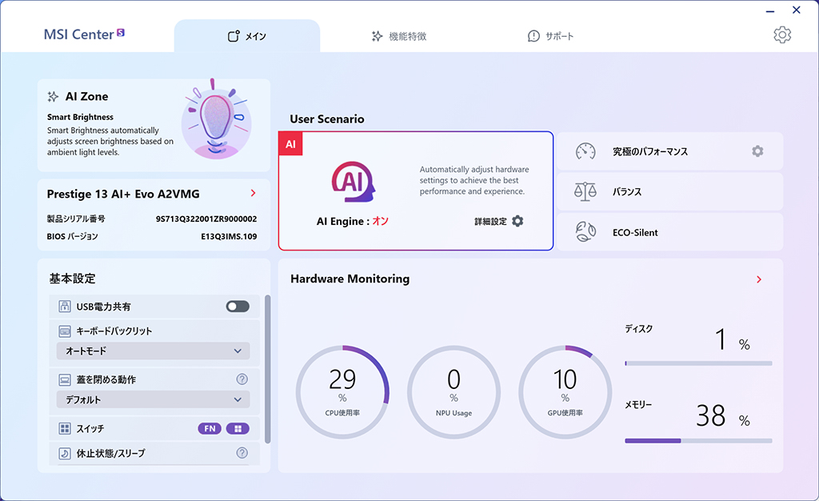
Task: Click the red AI badge
Action: tap(290, 144)
